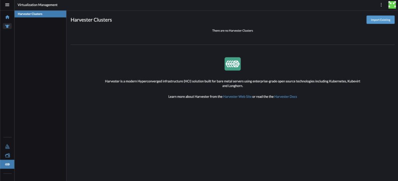The height and width of the screenshot is (181, 398).
Task: Open the Harvester Web Site link
Action: click(x=237, y=96)
